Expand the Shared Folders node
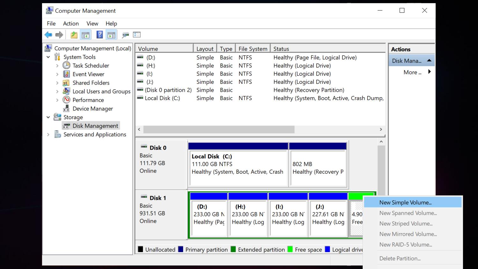 57,83
